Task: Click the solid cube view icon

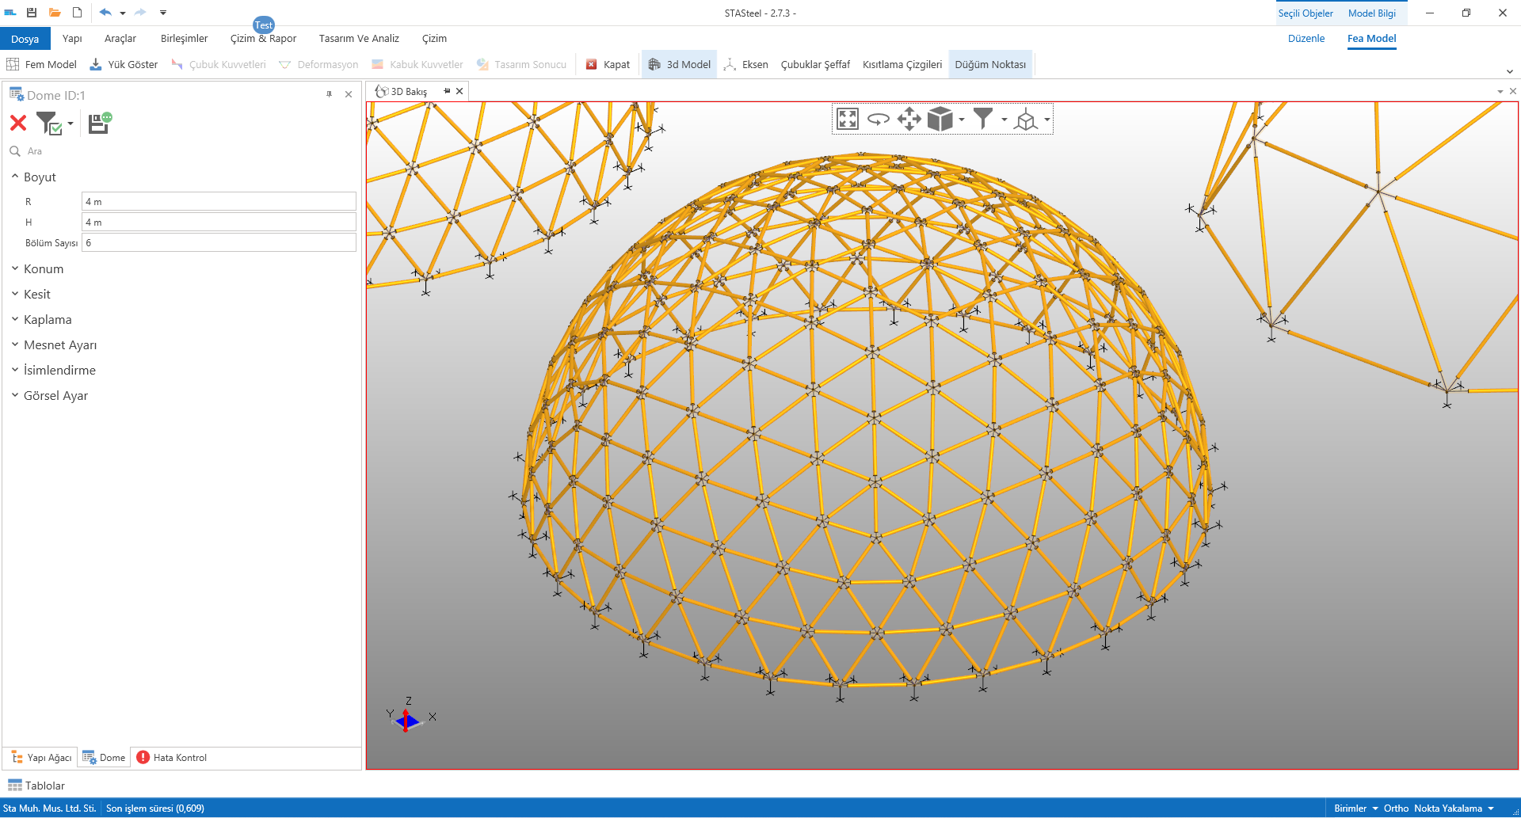Action: tap(940, 120)
